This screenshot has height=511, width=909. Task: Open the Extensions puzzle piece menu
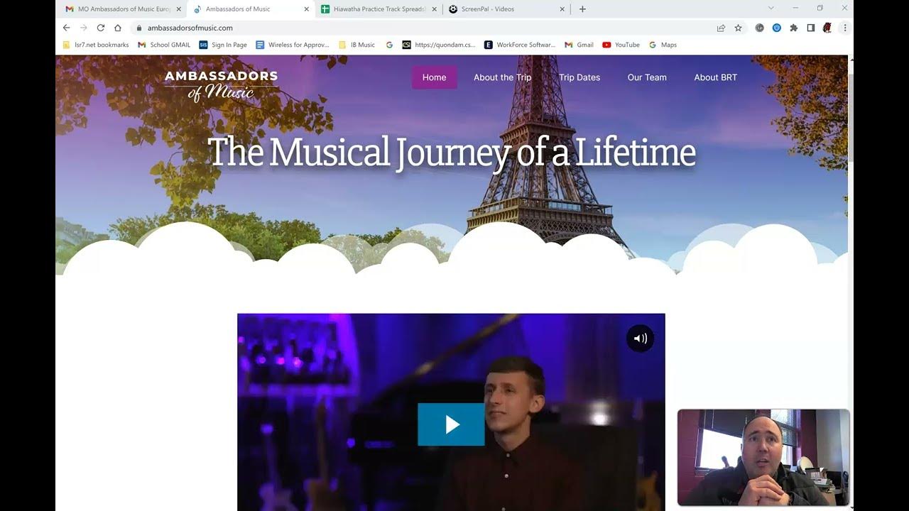pyautogui.click(x=793, y=28)
